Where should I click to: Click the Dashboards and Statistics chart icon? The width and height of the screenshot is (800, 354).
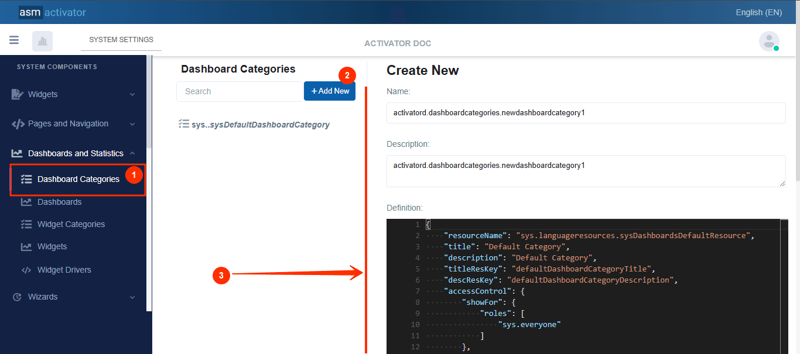(x=17, y=153)
